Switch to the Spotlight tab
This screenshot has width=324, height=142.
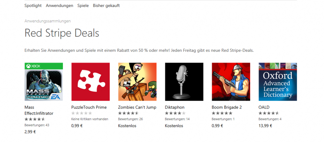pos(33,6)
